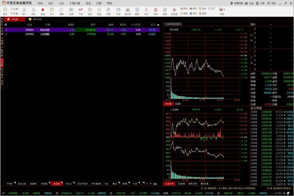
Task: Open the 沪深京 bottom category tab
Action: pyautogui.click(x=10, y=184)
